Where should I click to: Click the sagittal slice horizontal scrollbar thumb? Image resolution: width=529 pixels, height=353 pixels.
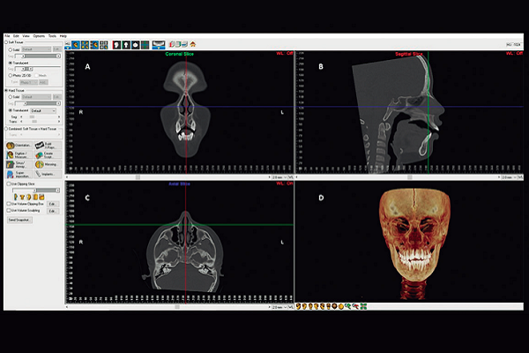[x=410, y=177]
